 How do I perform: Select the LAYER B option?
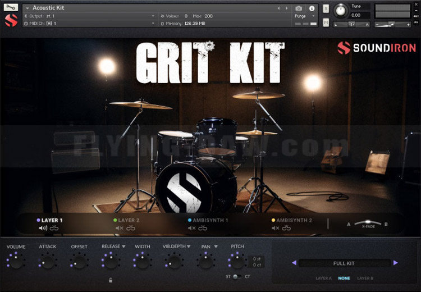tap(365, 279)
